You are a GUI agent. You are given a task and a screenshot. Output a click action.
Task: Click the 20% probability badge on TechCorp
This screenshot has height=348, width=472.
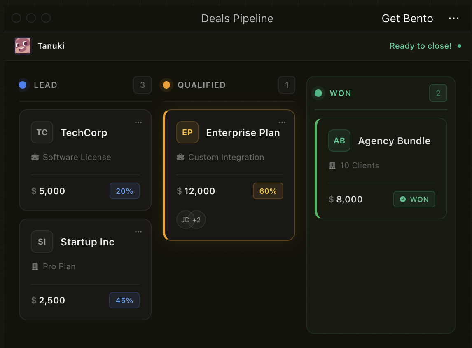[124, 191]
